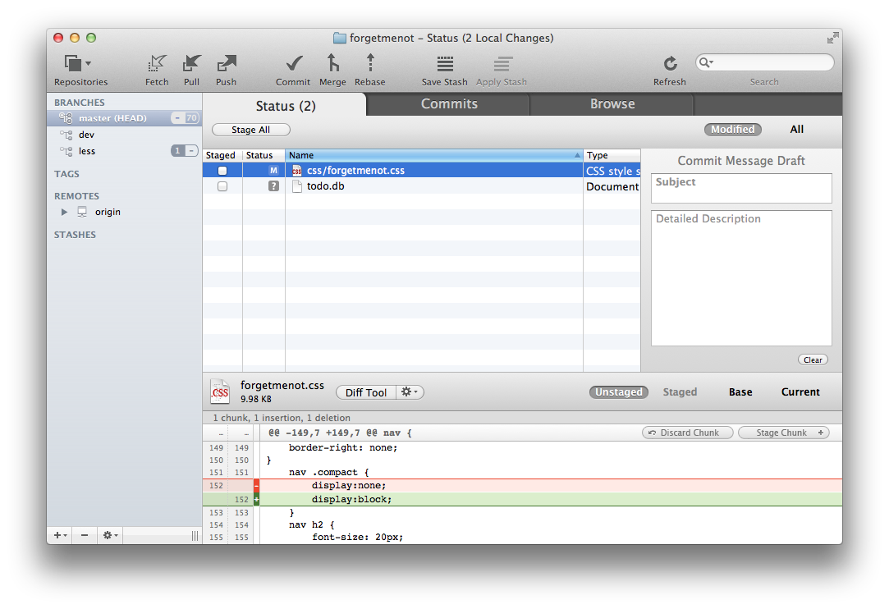The image size is (889, 609).
Task: Click the Pull toolbar icon
Action: (191, 63)
